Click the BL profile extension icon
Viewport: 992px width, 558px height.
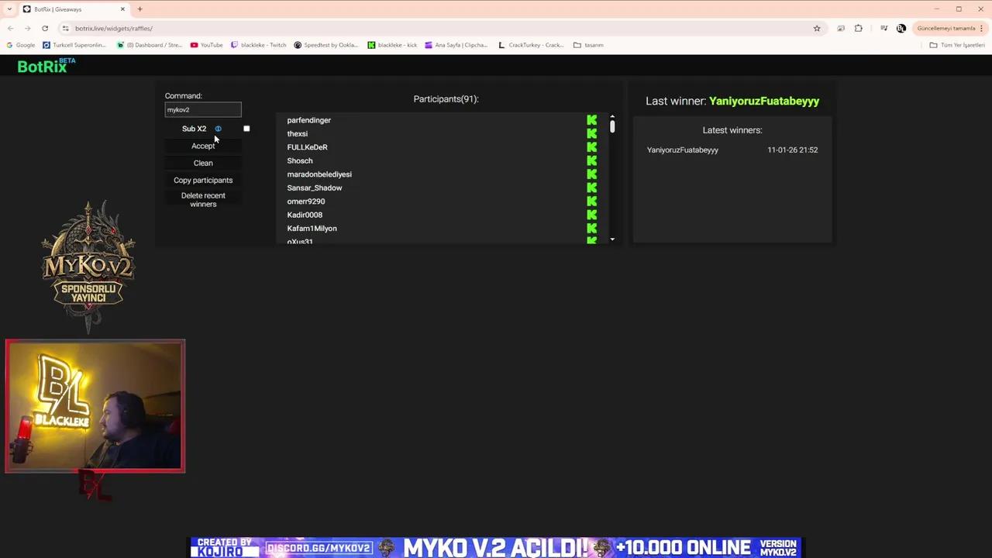tap(901, 28)
